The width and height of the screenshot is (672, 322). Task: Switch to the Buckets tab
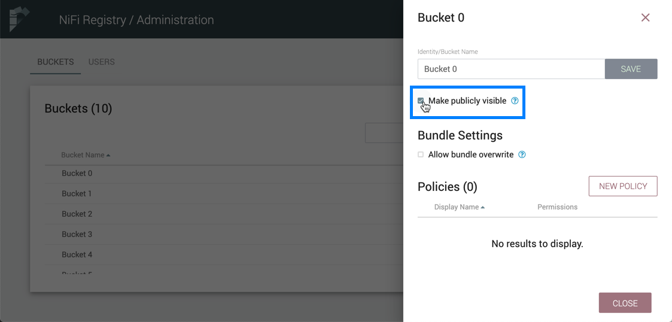pyautogui.click(x=55, y=62)
